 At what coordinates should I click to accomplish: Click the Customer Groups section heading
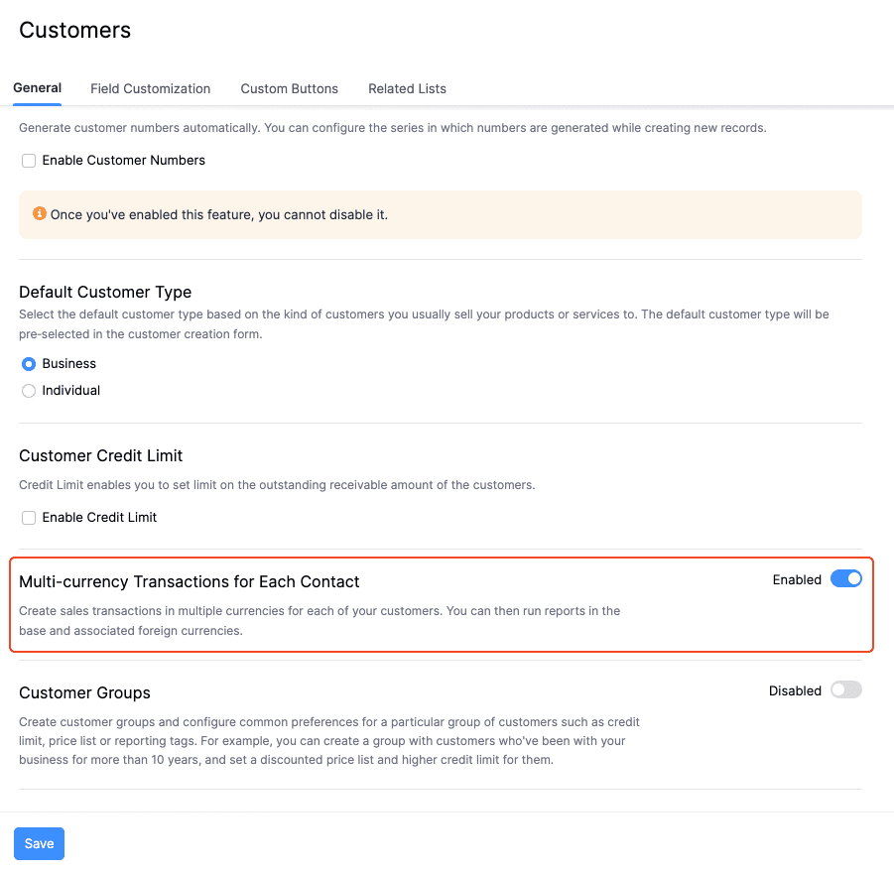click(x=84, y=693)
